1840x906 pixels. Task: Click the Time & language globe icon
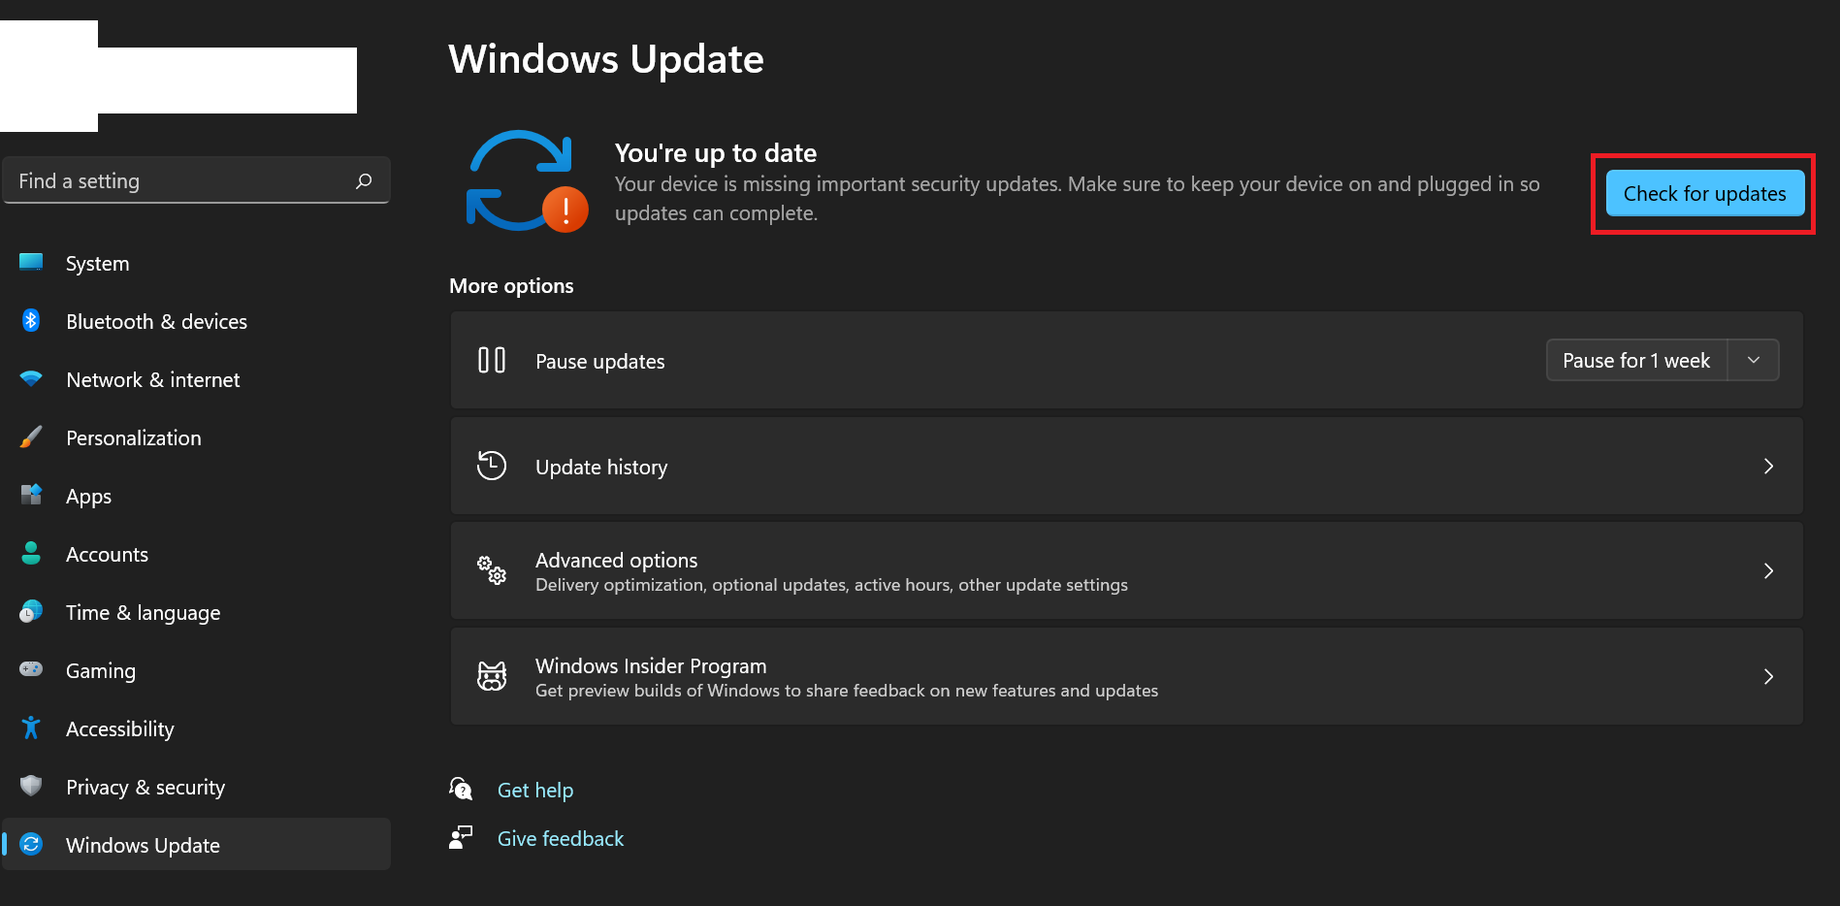(x=31, y=611)
